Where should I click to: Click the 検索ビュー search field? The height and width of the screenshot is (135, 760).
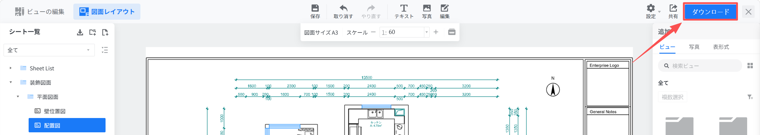700,66
